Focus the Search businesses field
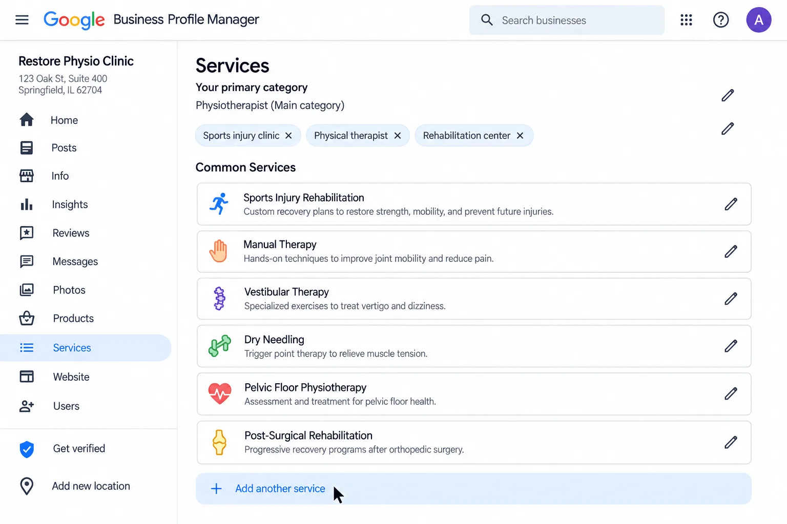The width and height of the screenshot is (787, 524). (567, 20)
